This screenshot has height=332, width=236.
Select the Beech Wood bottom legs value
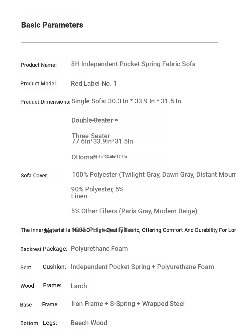point(89,323)
